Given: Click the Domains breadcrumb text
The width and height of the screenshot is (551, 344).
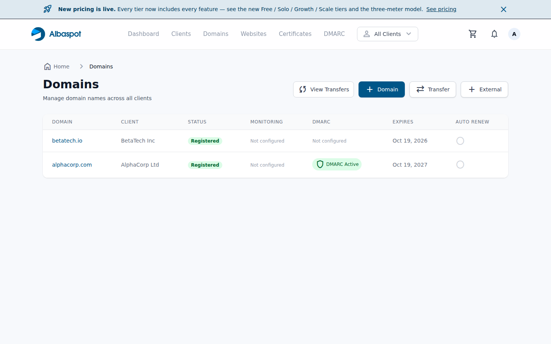Looking at the screenshot, I should (101, 67).
